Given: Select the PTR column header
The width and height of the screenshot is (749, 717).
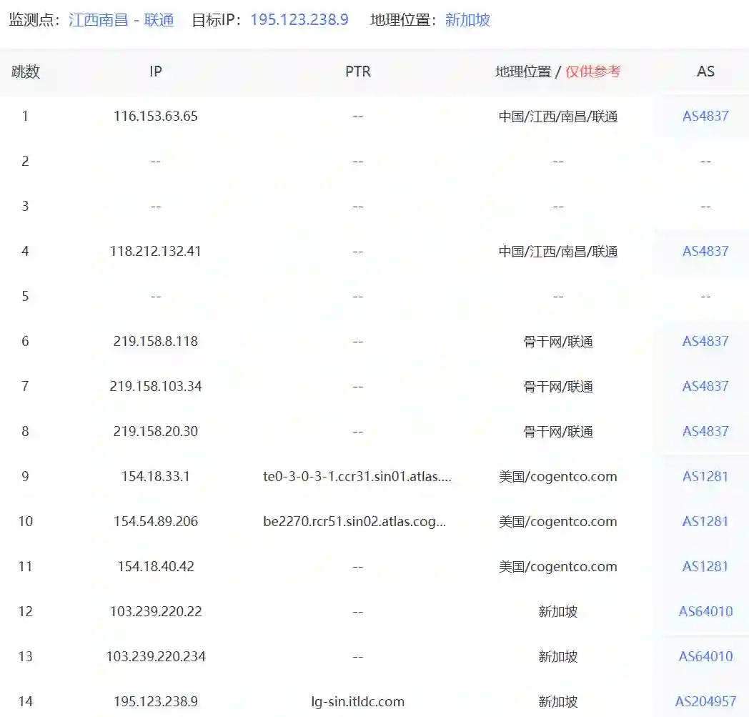Looking at the screenshot, I should point(357,71).
